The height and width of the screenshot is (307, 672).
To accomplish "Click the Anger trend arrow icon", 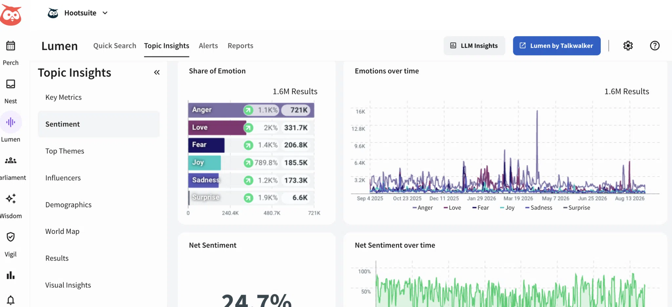I will 248,110.
